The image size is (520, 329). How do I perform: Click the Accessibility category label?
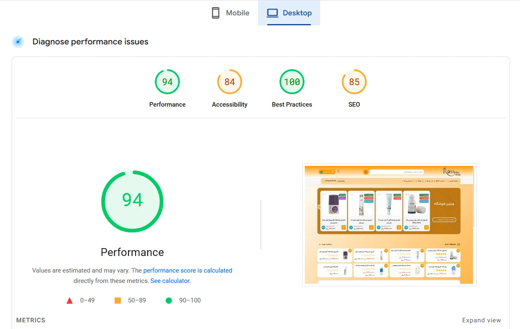point(230,105)
